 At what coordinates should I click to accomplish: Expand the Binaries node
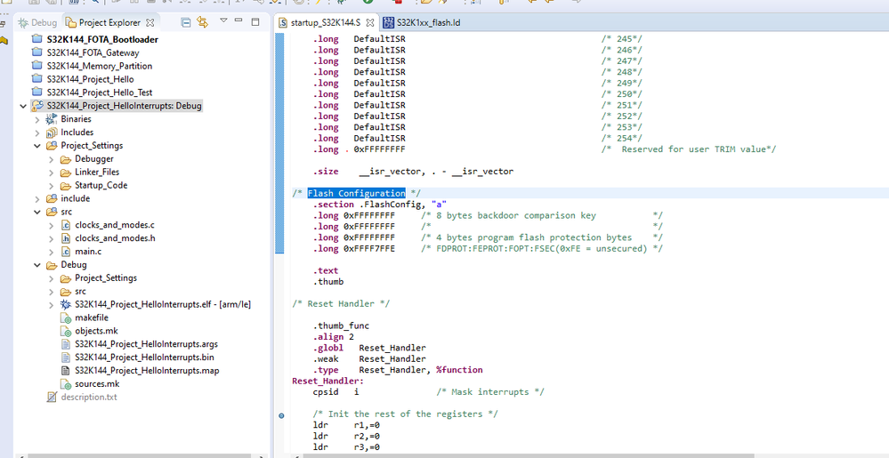click(x=36, y=119)
